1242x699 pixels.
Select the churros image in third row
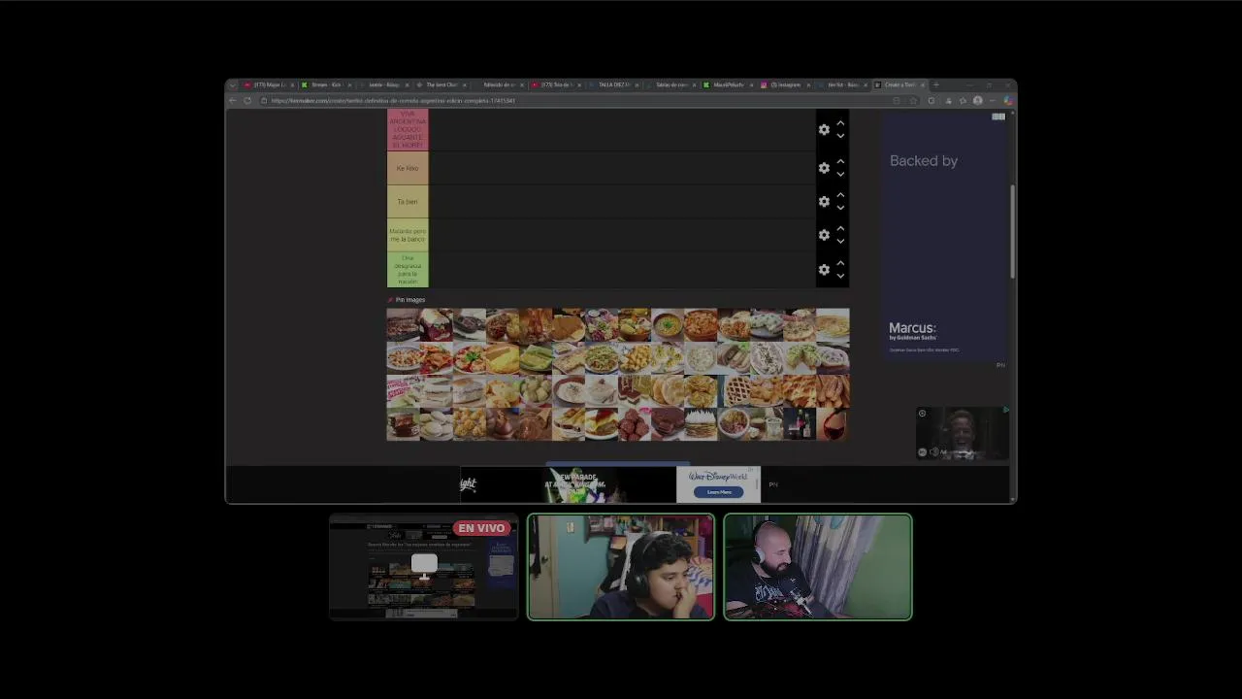pyautogui.click(x=833, y=390)
